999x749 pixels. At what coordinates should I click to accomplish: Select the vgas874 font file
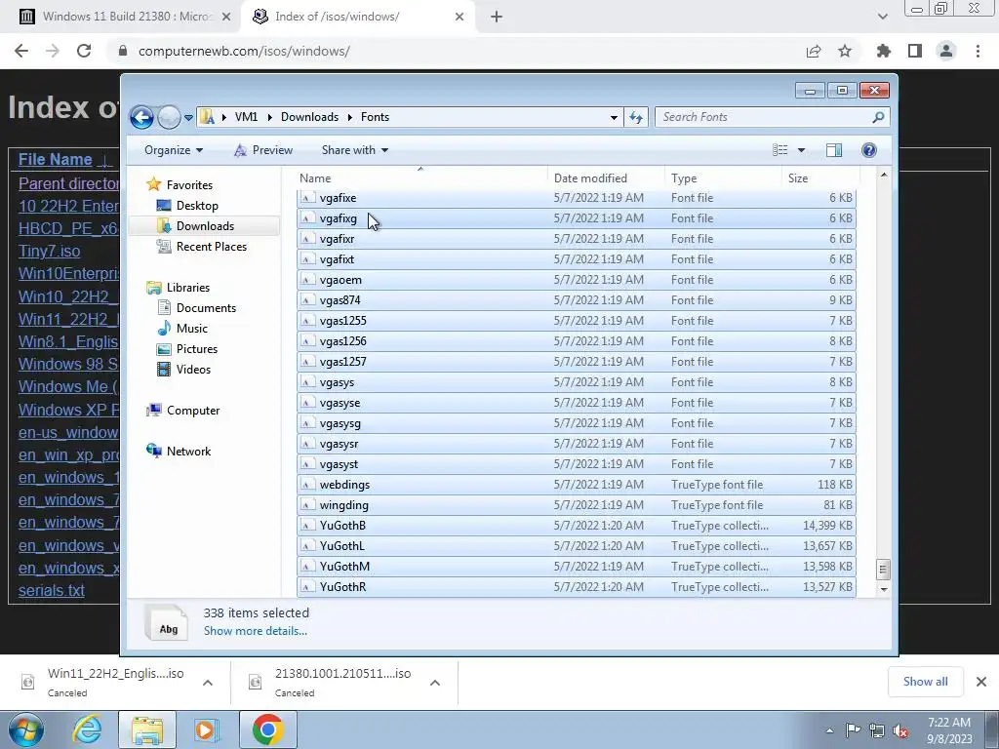576,300
